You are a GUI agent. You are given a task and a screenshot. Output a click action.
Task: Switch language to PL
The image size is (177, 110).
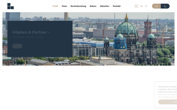coord(146,6)
